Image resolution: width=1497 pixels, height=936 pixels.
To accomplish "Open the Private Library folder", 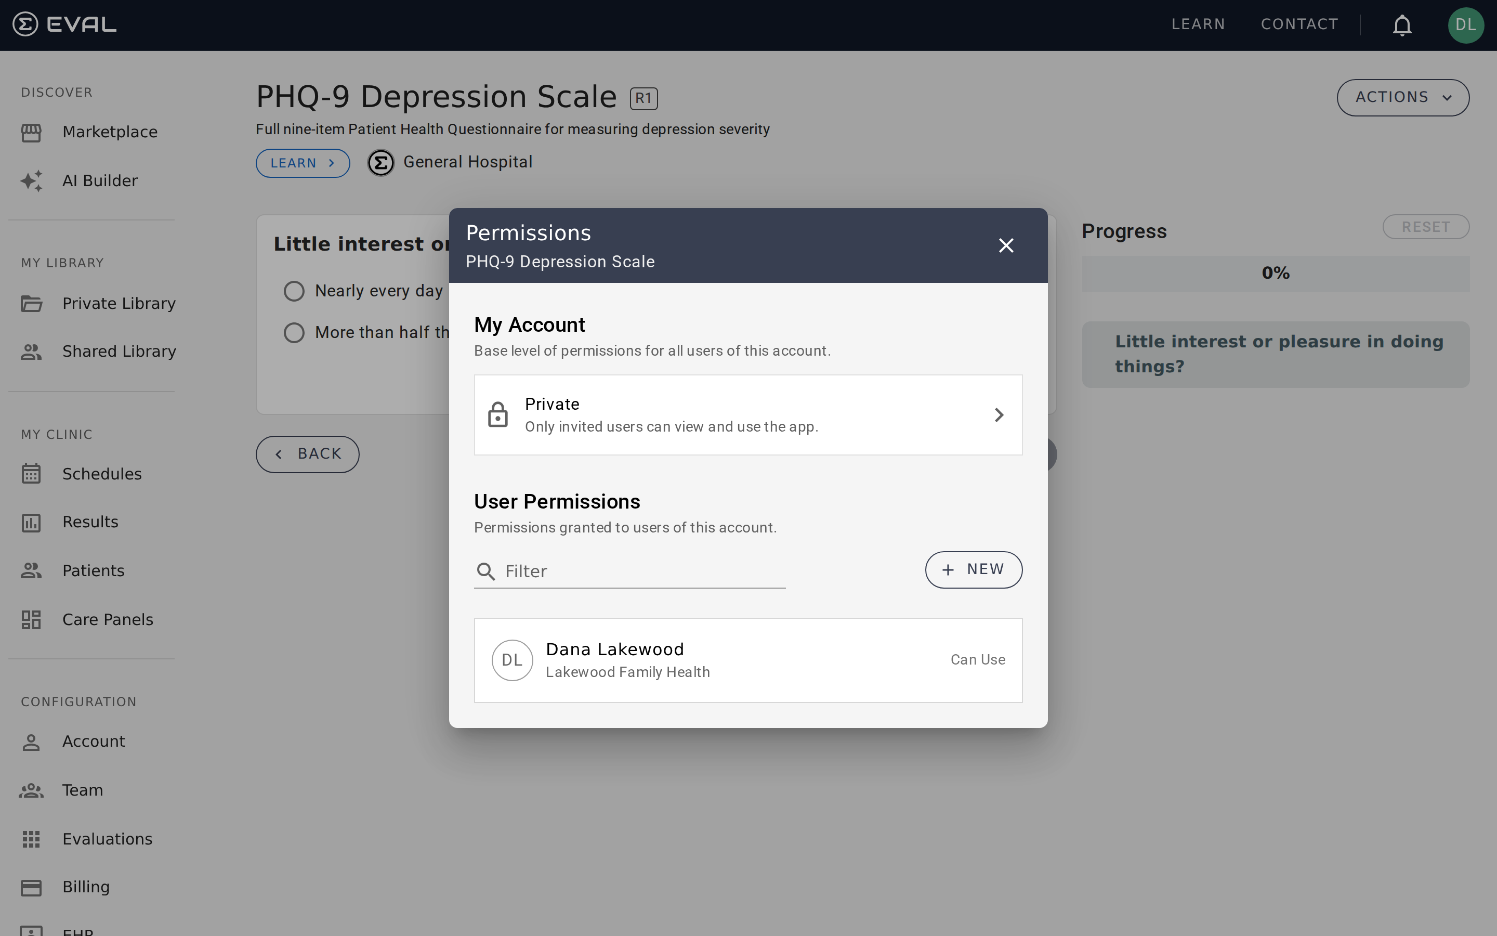I will pos(118,303).
